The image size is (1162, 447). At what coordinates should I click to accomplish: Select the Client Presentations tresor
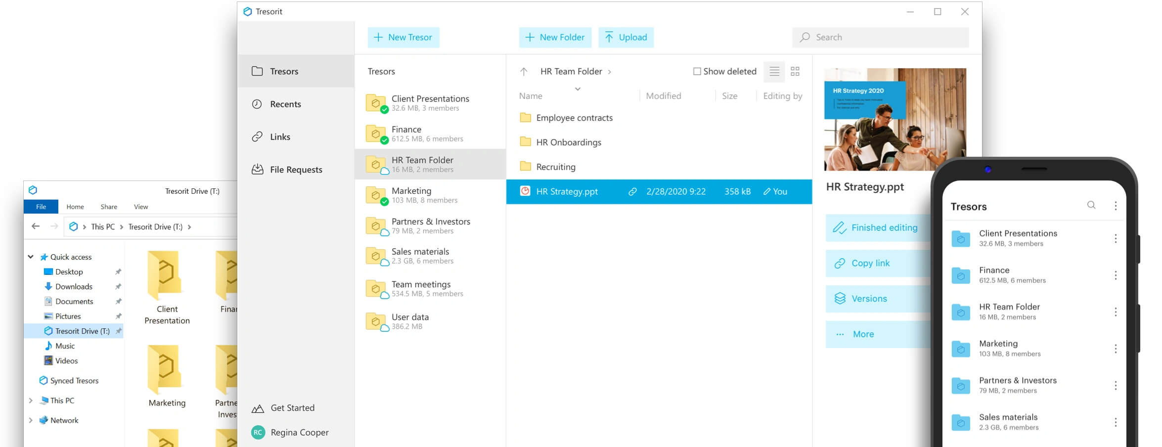(430, 103)
